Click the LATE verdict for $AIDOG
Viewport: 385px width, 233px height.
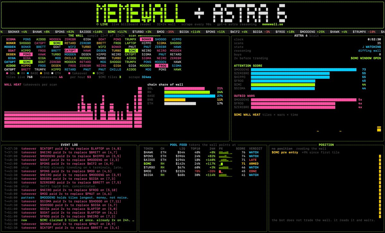coord(253,160)
